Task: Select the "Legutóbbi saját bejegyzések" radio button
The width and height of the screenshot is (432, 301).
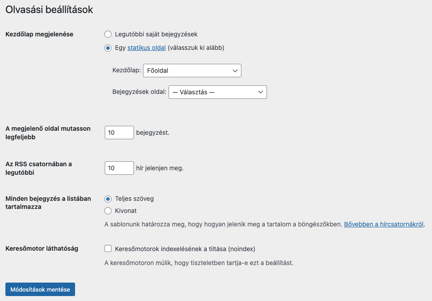Action: (x=108, y=34)
